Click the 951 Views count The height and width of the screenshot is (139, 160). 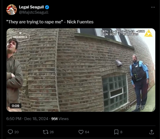coord(60,119)
